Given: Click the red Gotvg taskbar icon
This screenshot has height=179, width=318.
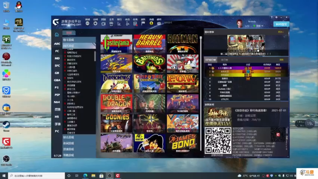Looking at the screenshot, I should 118,175.
